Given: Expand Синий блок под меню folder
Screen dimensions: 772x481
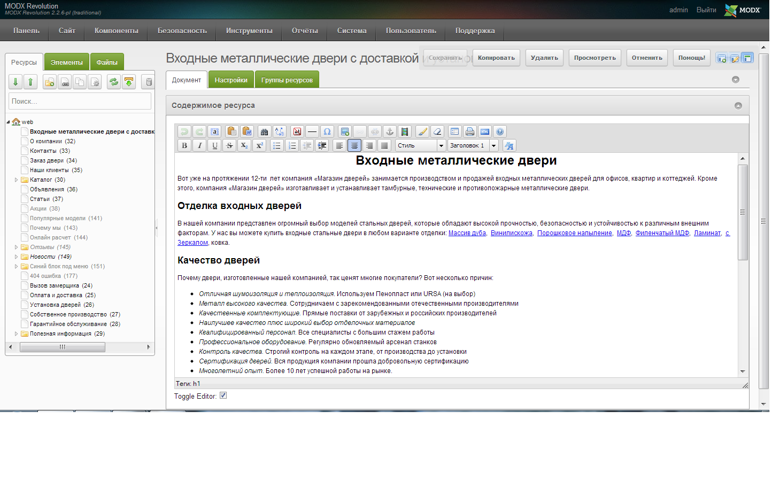Looking at the screenshot, I should point(16,267).
